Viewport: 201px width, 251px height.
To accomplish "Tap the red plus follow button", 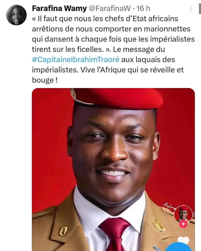I will (183, 224).
